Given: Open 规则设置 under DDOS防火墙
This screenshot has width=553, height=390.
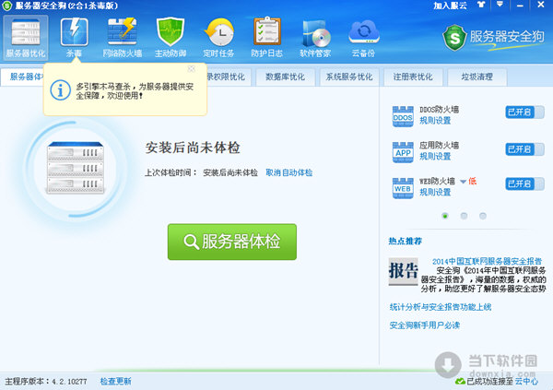Looking at the screenshot, I should pyautogui.click(x=435, y=121).
